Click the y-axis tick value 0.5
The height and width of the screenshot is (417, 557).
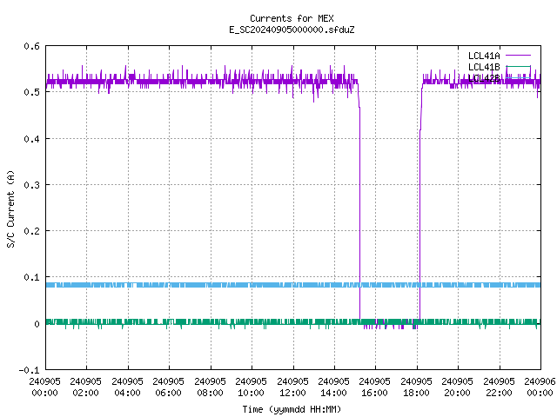point(31,92)
